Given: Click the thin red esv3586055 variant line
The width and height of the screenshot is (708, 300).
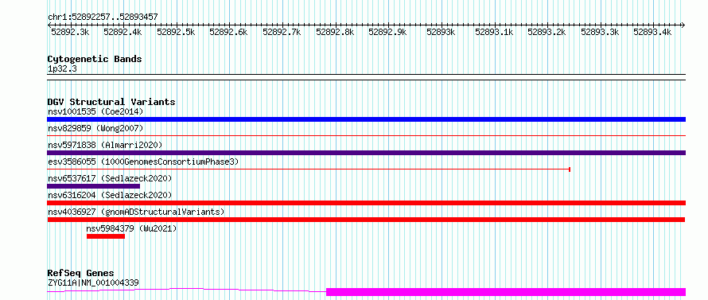Looking at the screenshot, I should coord(309,169).
